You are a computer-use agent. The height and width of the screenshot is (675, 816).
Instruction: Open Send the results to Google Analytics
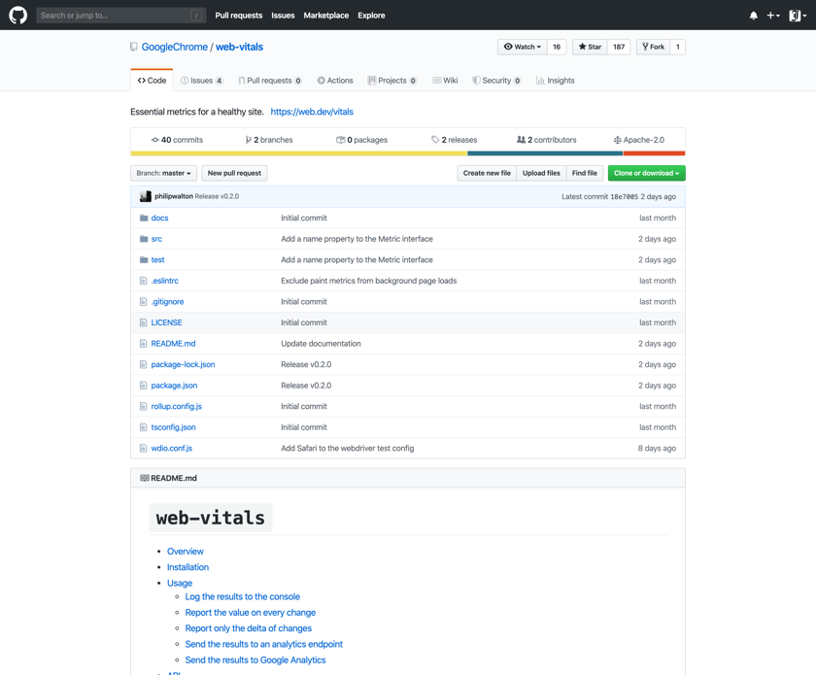pos(255,659)
